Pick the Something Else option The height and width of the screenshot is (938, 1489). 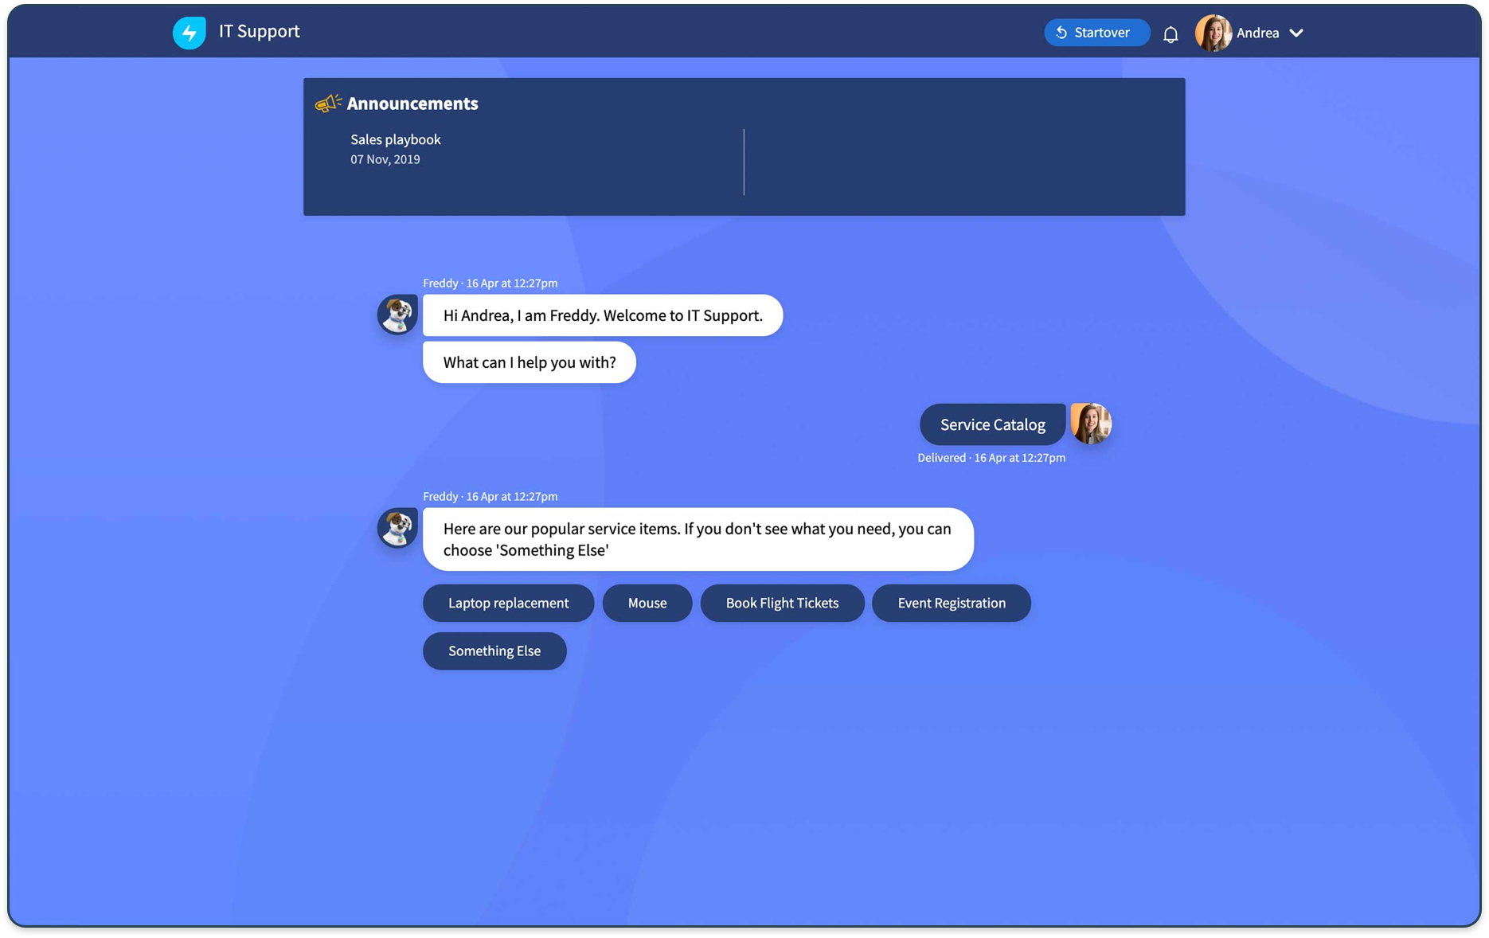point(494,651)
